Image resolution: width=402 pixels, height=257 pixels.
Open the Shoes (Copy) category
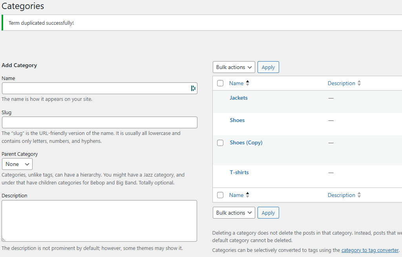[x=246, y=142]
